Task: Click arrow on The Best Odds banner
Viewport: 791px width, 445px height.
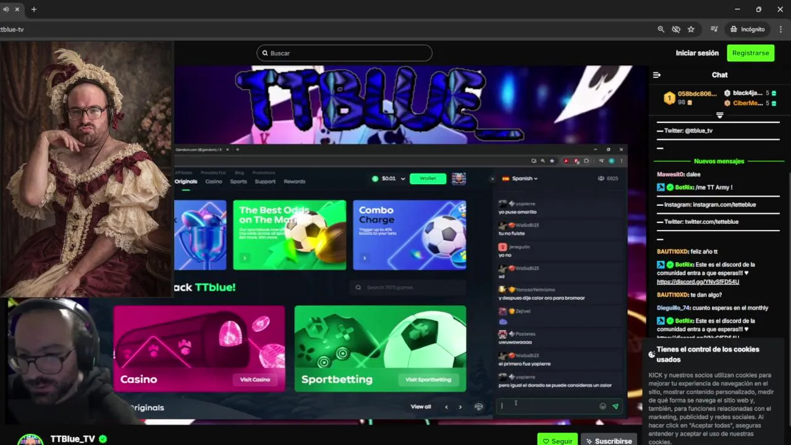Action: [x=245, y=258]
